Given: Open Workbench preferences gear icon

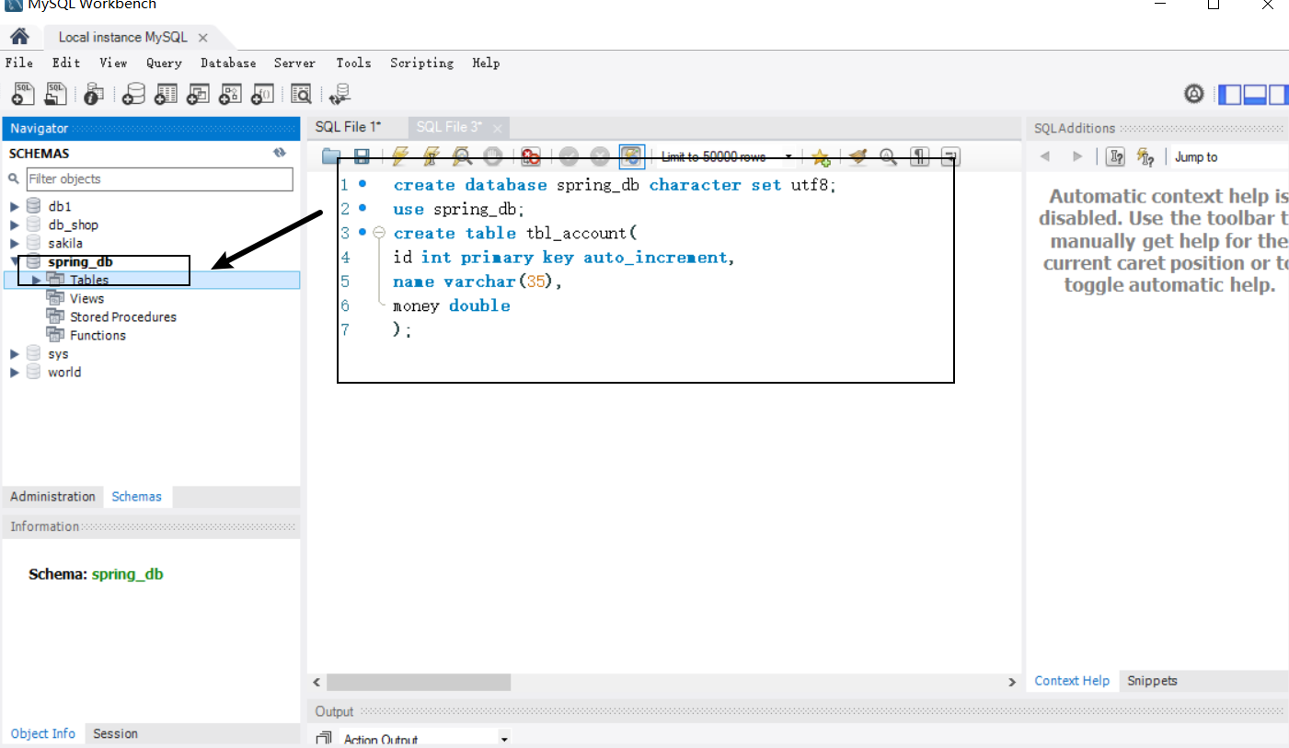Looking at the screenshot, I should 1193,93.
